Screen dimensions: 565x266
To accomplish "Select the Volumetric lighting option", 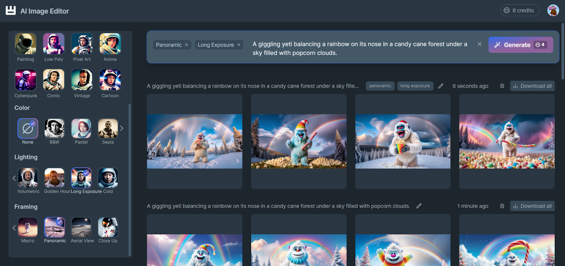I will 28,178.
